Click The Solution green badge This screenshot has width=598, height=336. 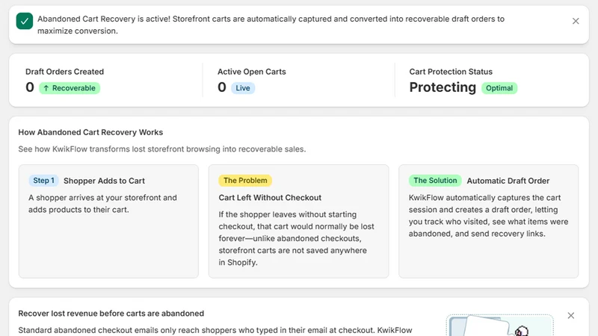[435, 181]
